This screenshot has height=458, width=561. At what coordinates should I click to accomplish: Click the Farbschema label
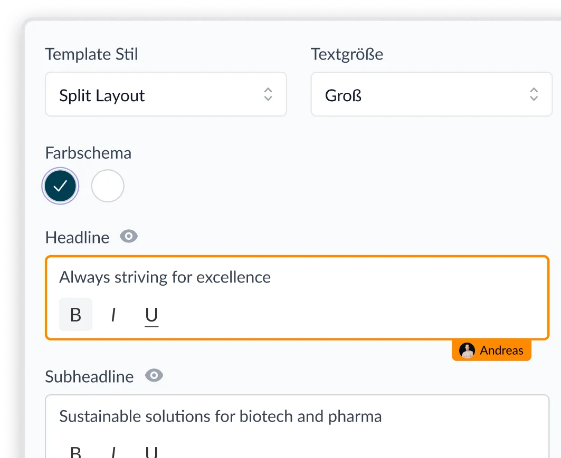coord(88,153)
